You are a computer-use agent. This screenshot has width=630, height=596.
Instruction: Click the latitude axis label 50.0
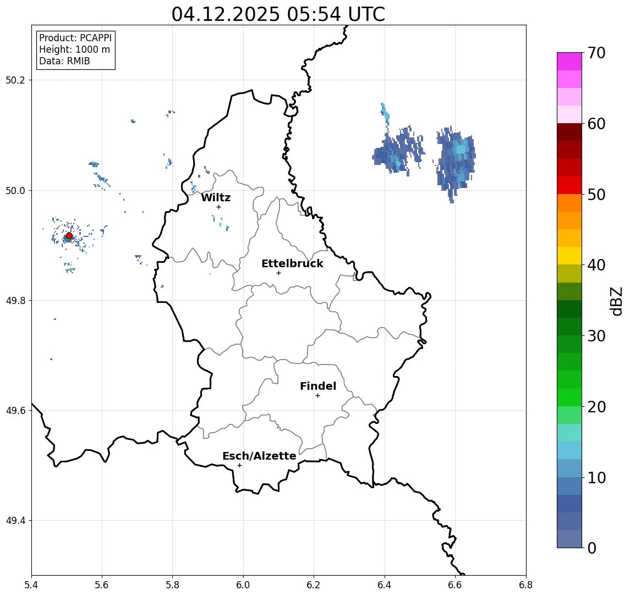[15, 190]
